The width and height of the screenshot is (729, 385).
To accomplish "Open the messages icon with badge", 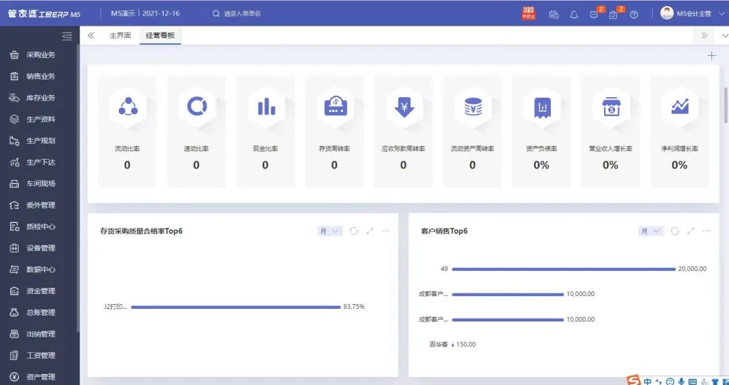I will point(594,14).
